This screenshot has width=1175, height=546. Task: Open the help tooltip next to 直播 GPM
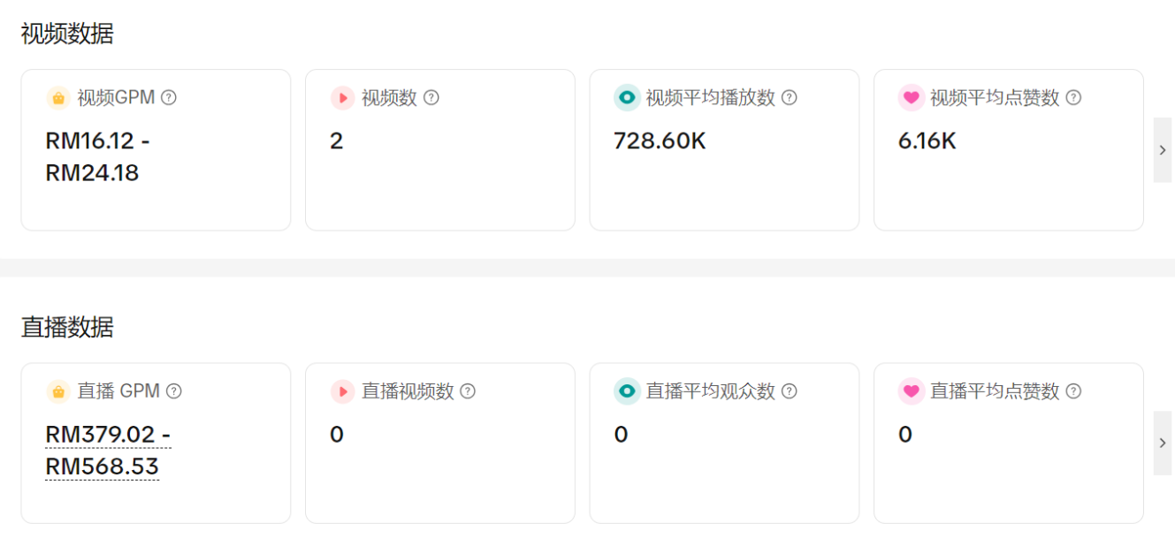coord(175,391)
